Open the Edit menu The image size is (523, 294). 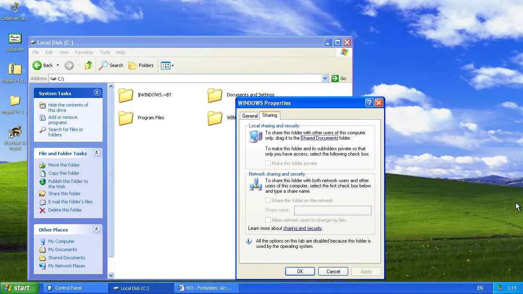pos(49,52)
